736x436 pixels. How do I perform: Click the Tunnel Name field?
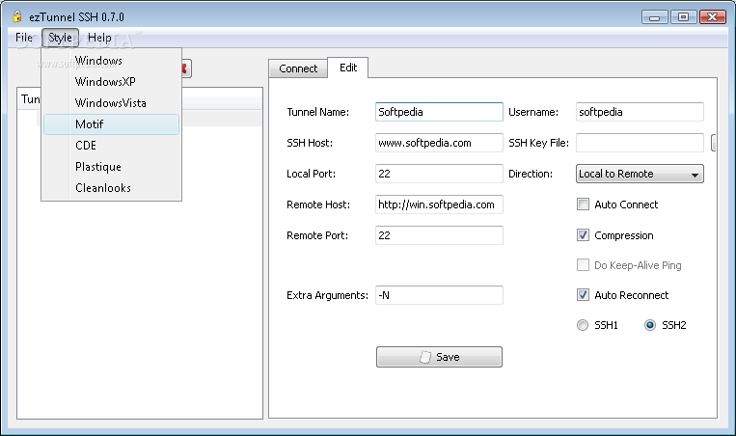tap(439, 112)
